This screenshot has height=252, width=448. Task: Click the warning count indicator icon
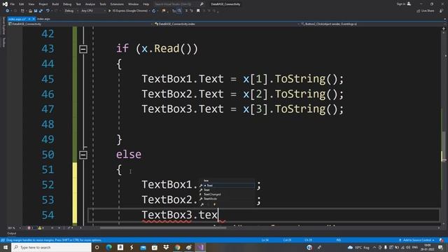click(41, 228)
